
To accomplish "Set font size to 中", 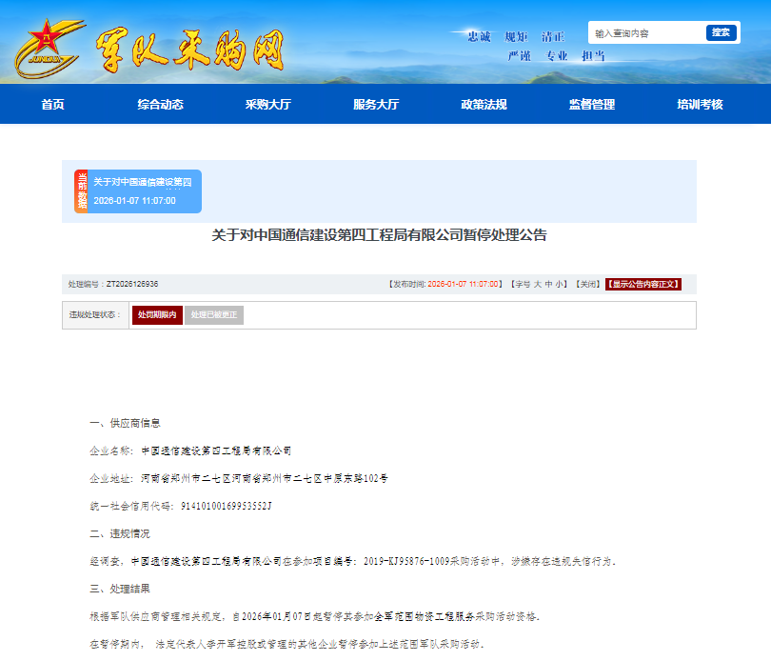I will (x=548, y=284).
